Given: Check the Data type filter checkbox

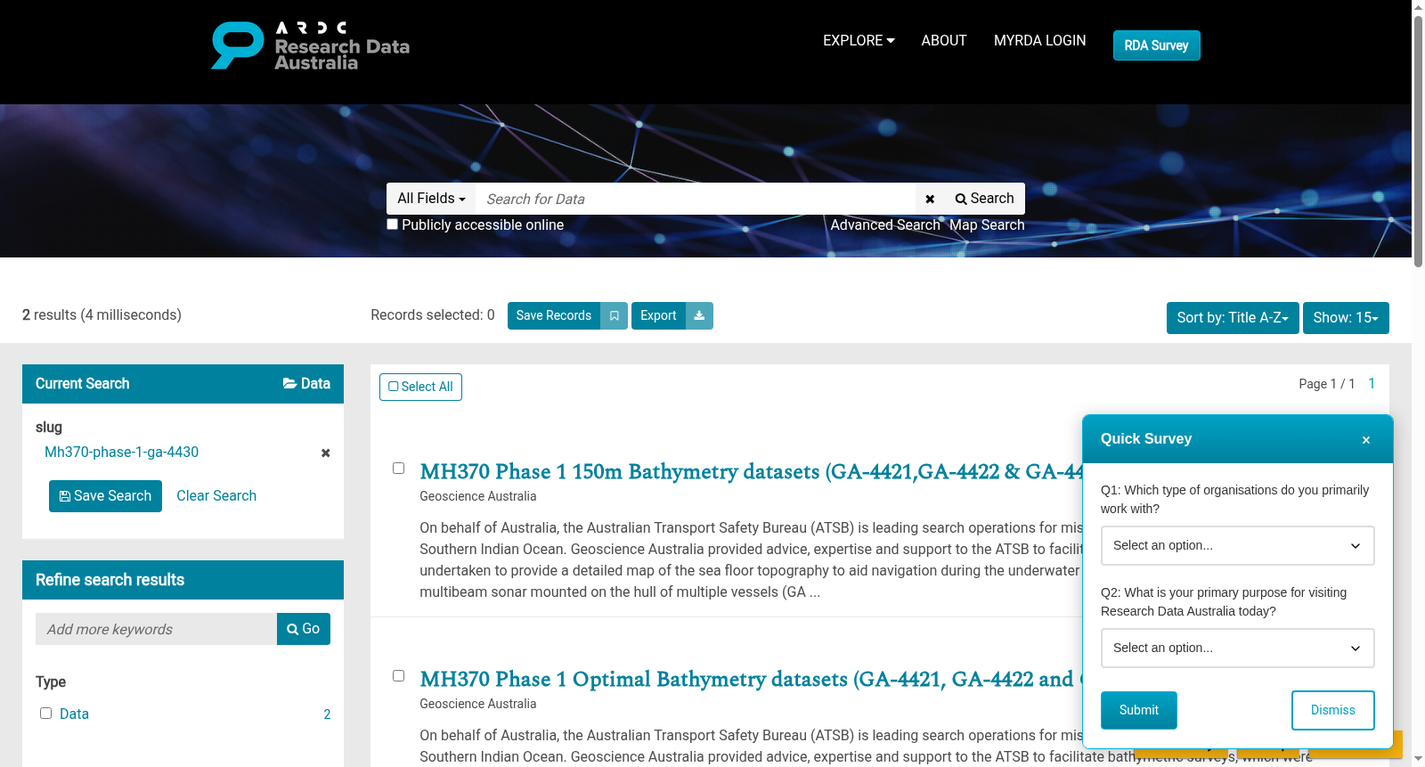Looking at the screenshot, I should 45,714.
